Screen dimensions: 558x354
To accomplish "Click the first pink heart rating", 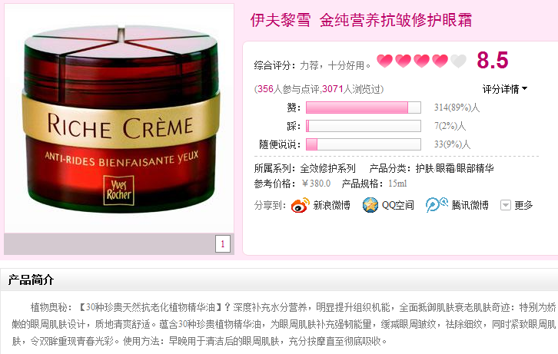I will pos(385,61).
